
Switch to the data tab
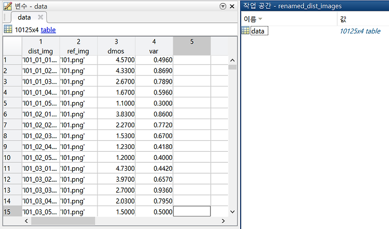(x=24, y=17)
